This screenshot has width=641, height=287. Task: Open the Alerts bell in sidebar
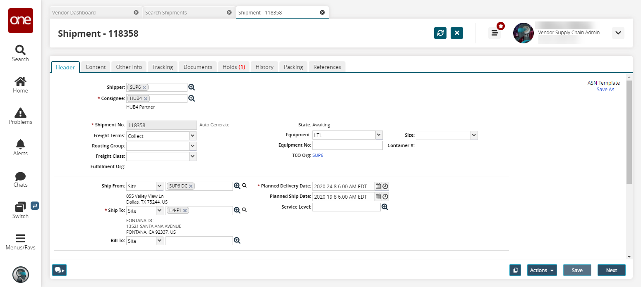[20, 144]
